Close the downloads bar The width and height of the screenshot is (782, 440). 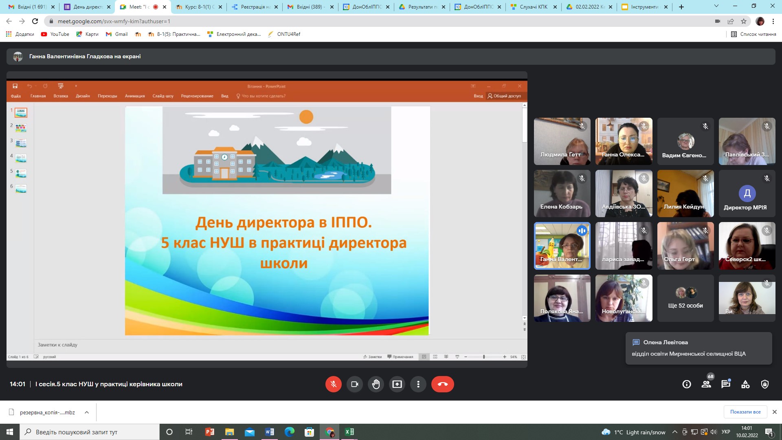click(x=775, y=412)
